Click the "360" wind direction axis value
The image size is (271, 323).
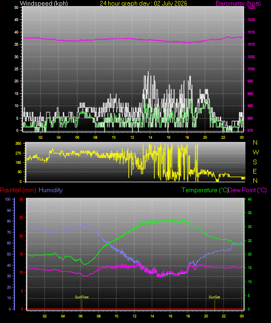19,143
